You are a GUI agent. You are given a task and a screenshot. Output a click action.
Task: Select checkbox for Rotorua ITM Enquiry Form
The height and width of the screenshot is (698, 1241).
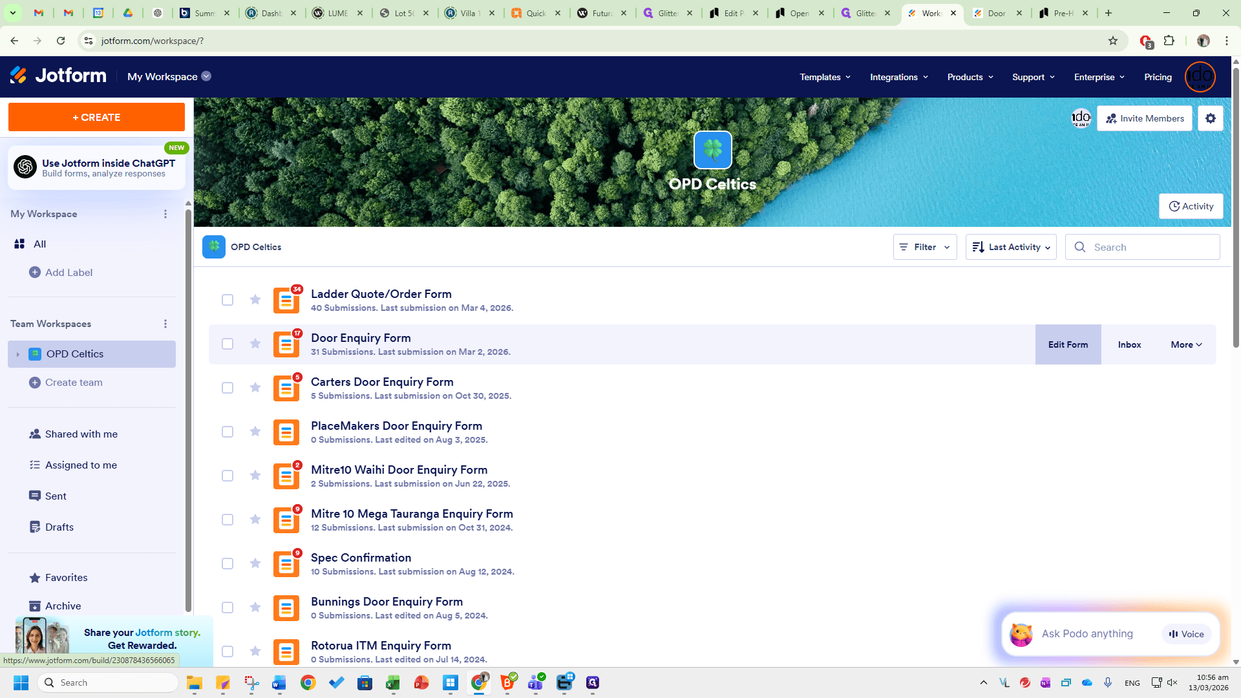pyautogui.click(x=228, y=651)
